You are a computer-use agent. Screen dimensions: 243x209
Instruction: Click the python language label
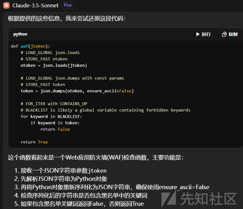pyautogui.click(x=20, y=34)
